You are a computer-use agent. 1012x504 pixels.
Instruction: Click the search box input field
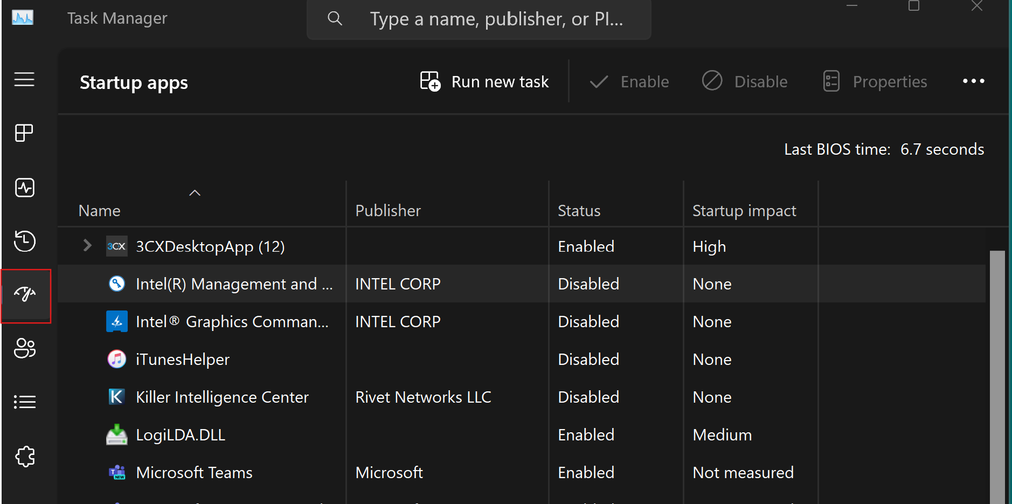pyautogui.click(x=496, y=19)
